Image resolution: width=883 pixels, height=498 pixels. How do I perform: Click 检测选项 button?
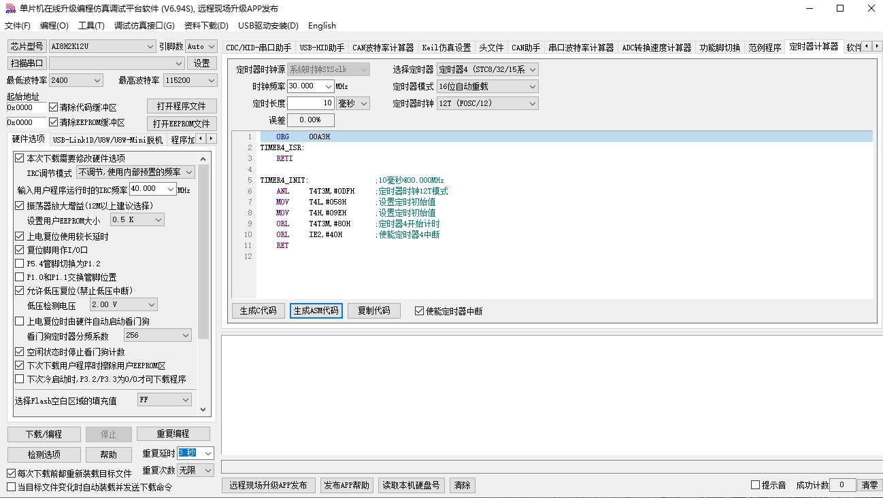point(44,455)
